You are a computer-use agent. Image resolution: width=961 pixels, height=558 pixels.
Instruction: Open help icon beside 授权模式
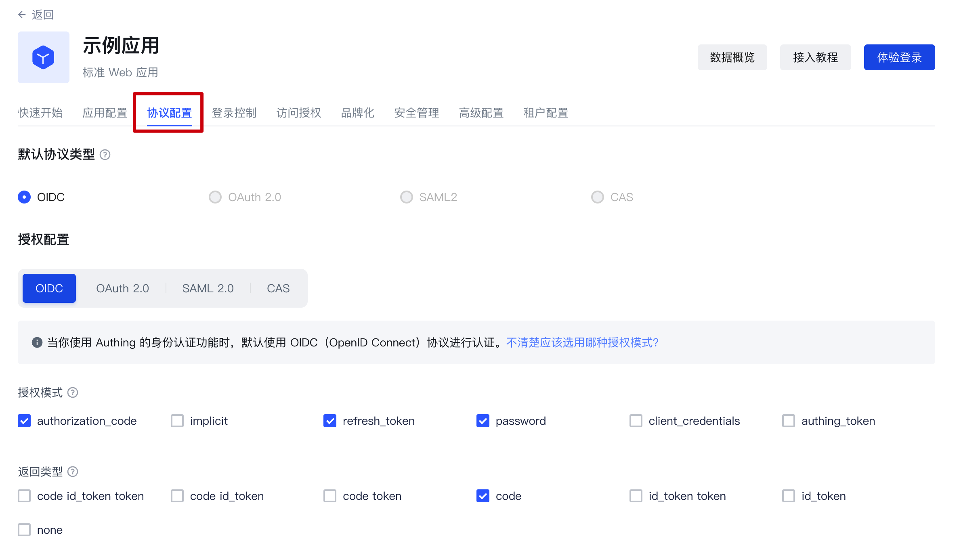(x=73, y=392)
